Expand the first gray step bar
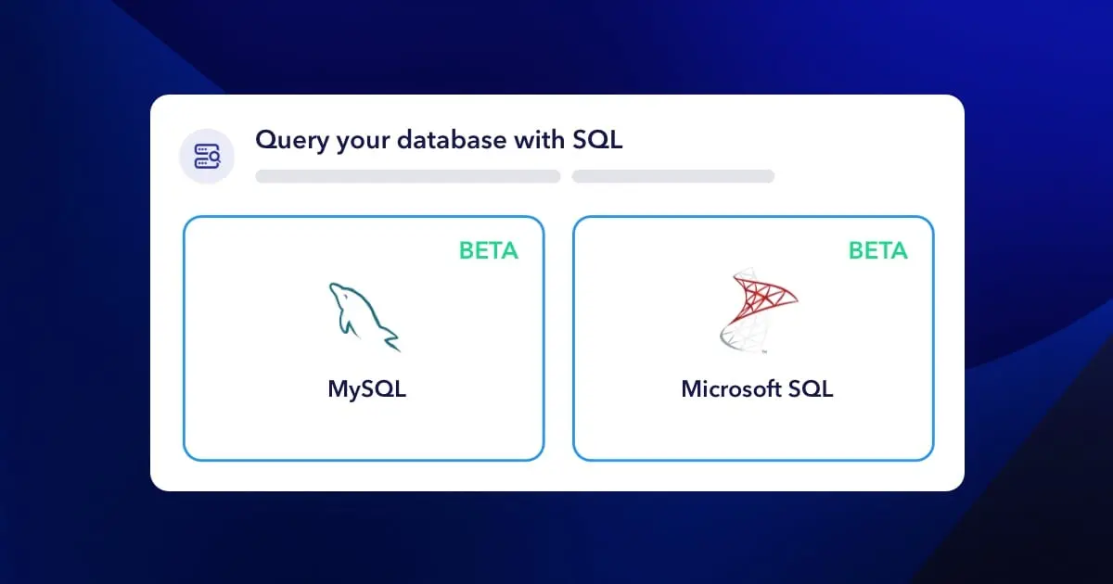The image size is (1113, 584). tap(408, 176)
